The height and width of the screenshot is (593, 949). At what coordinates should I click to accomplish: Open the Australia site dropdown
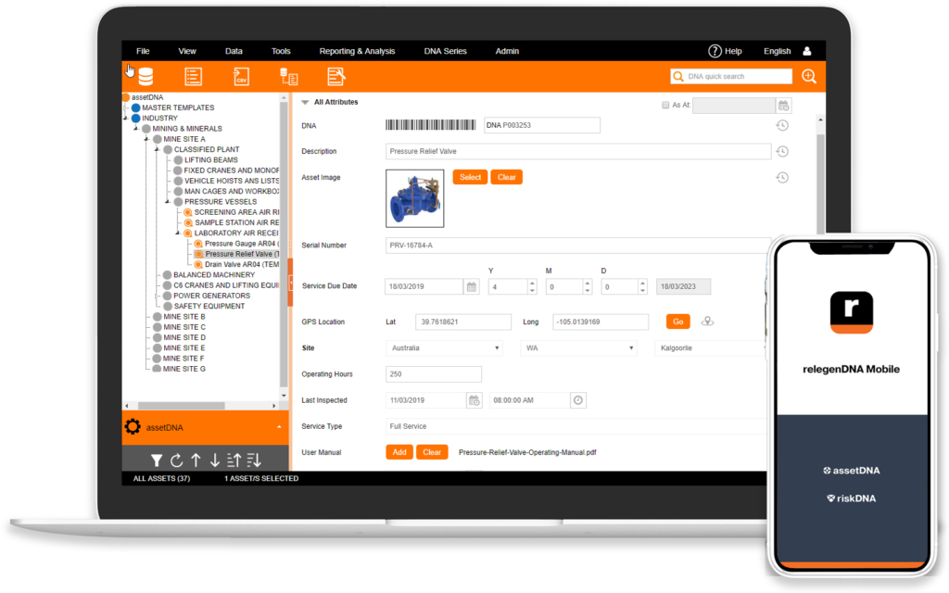point(444,348)
